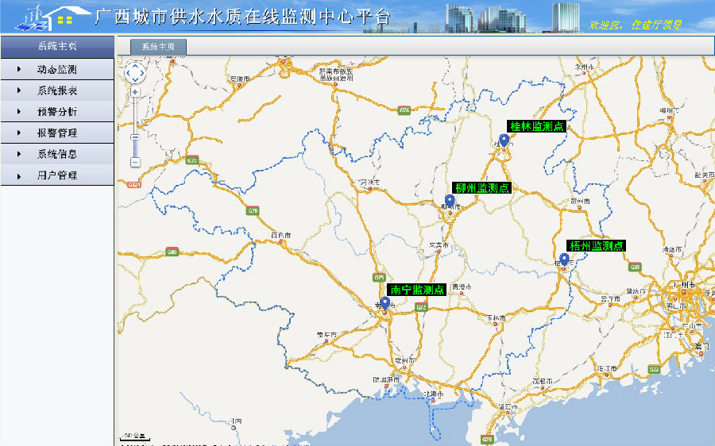This screenshot has height=446, width=715.
Task: Select the blue pin at 柳州 monitoring point
Action: [450, 202]
